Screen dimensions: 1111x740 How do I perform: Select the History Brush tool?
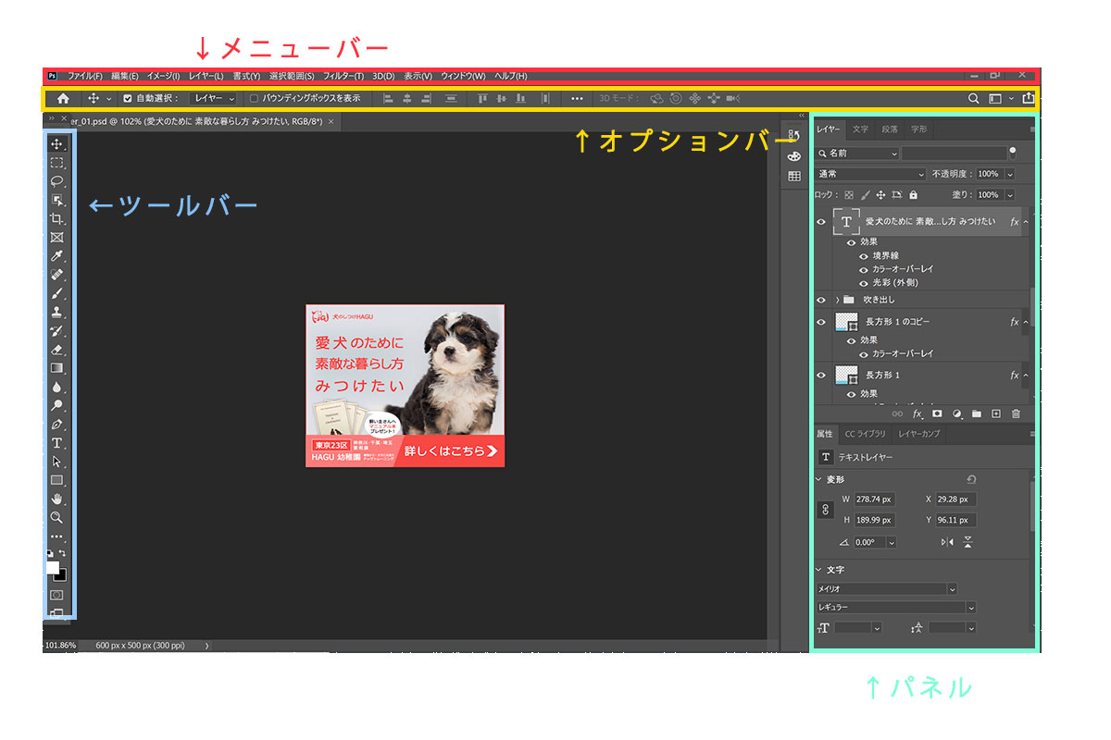coord(56,331)
